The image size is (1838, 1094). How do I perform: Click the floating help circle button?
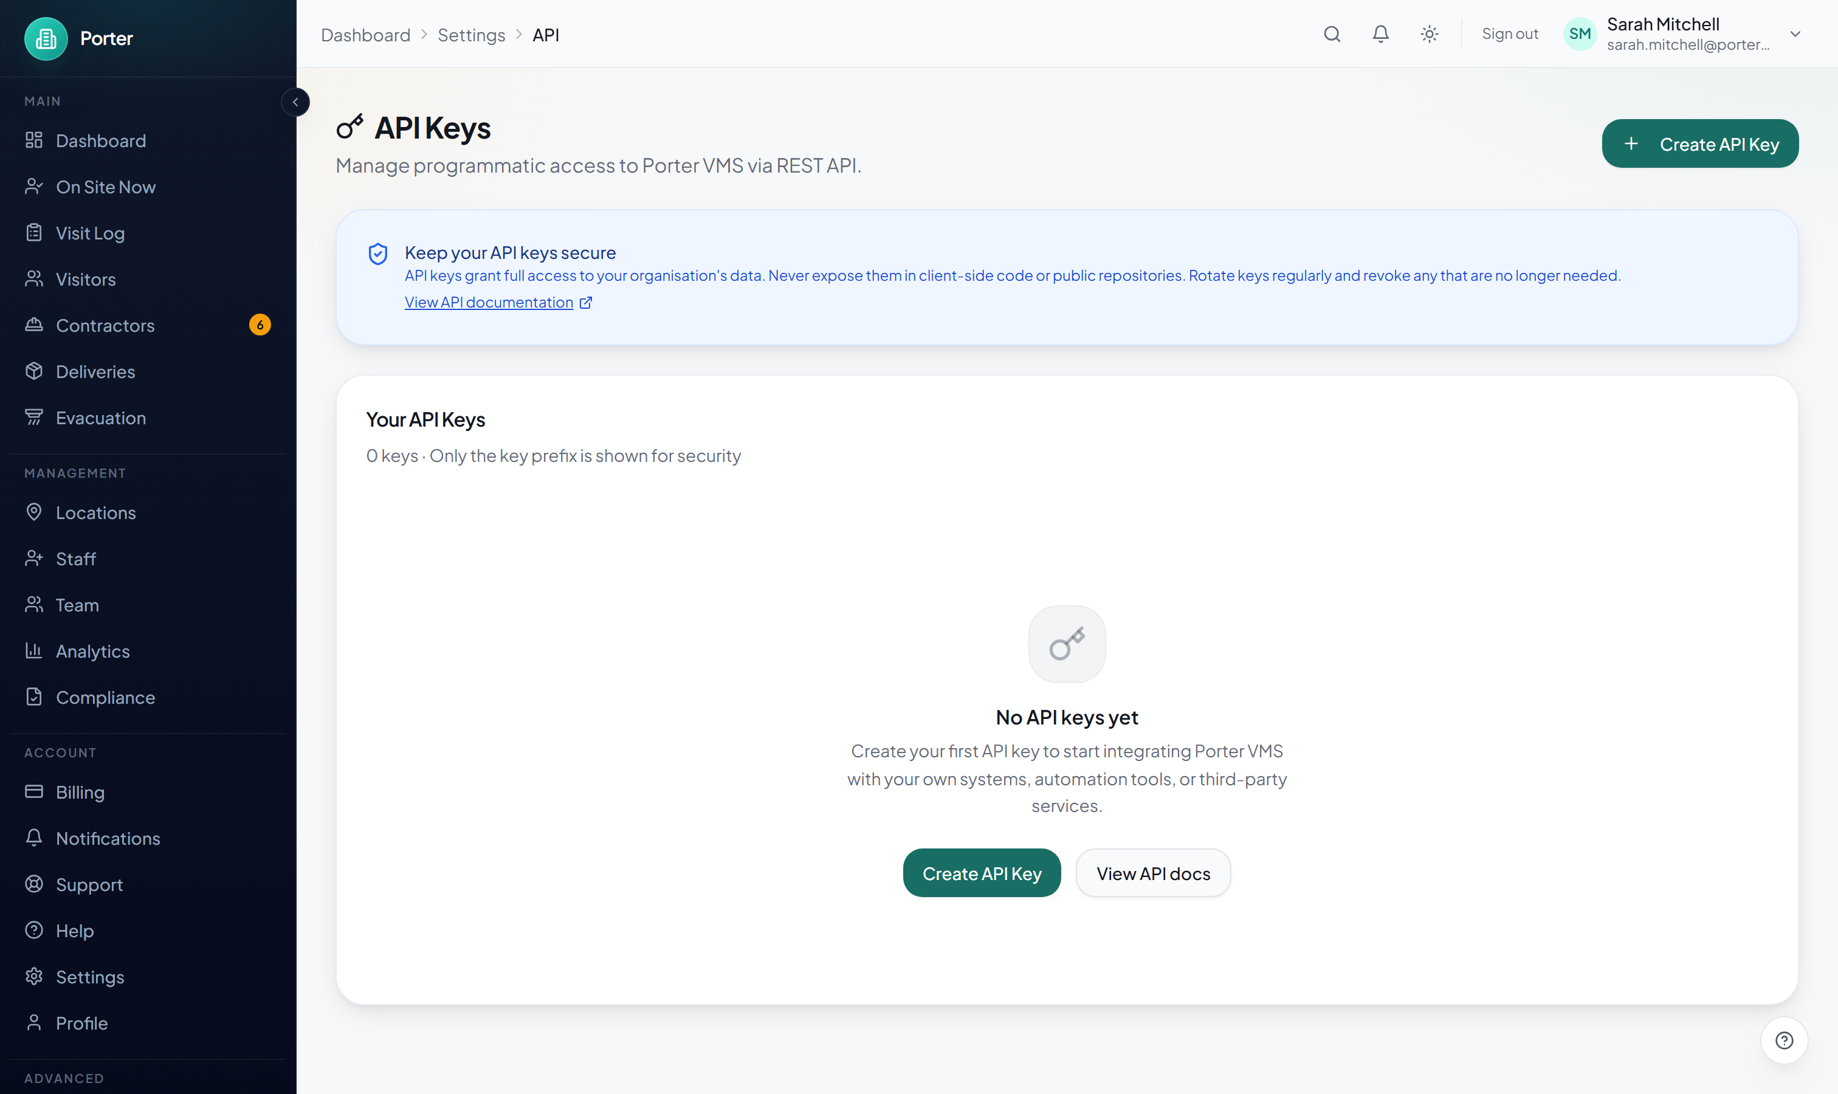coord(1783,1040)
